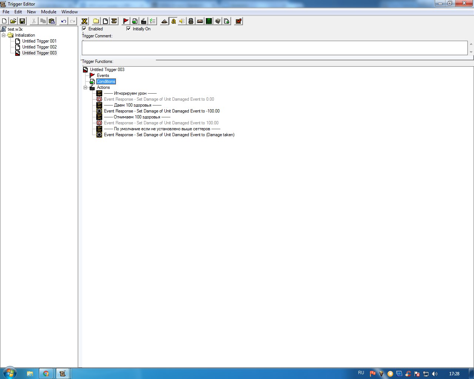Image resolution: width=474 pixels, height=379 pixels.
Task: Open the Variables editor (yellow X icon)
Action: click(x=84, y=21)
